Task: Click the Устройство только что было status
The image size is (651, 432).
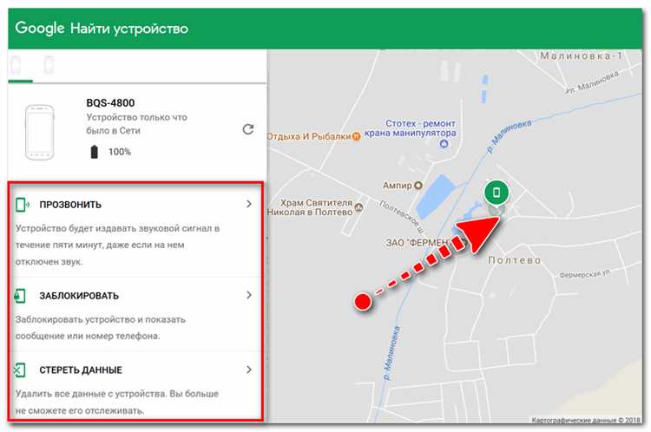Action: click(136, 124)
